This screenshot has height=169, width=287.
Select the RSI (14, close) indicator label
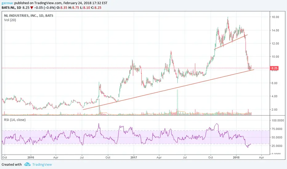tap(15, 120)
